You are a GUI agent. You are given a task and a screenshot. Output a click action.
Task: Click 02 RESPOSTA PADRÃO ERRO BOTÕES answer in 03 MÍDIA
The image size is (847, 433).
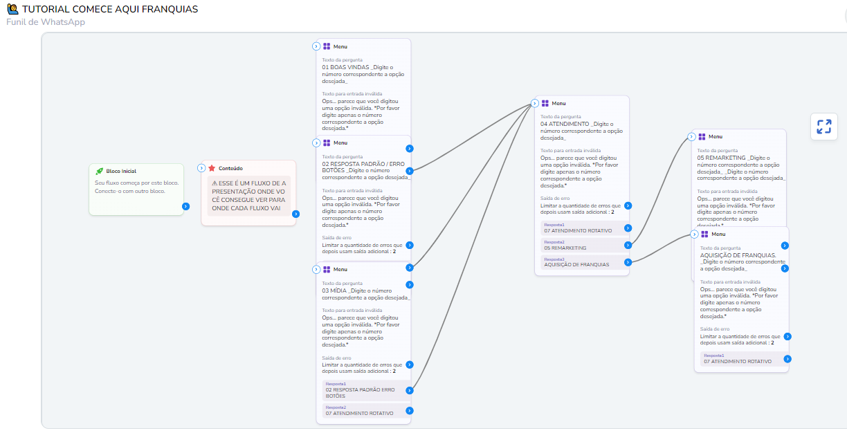(363, 391)
